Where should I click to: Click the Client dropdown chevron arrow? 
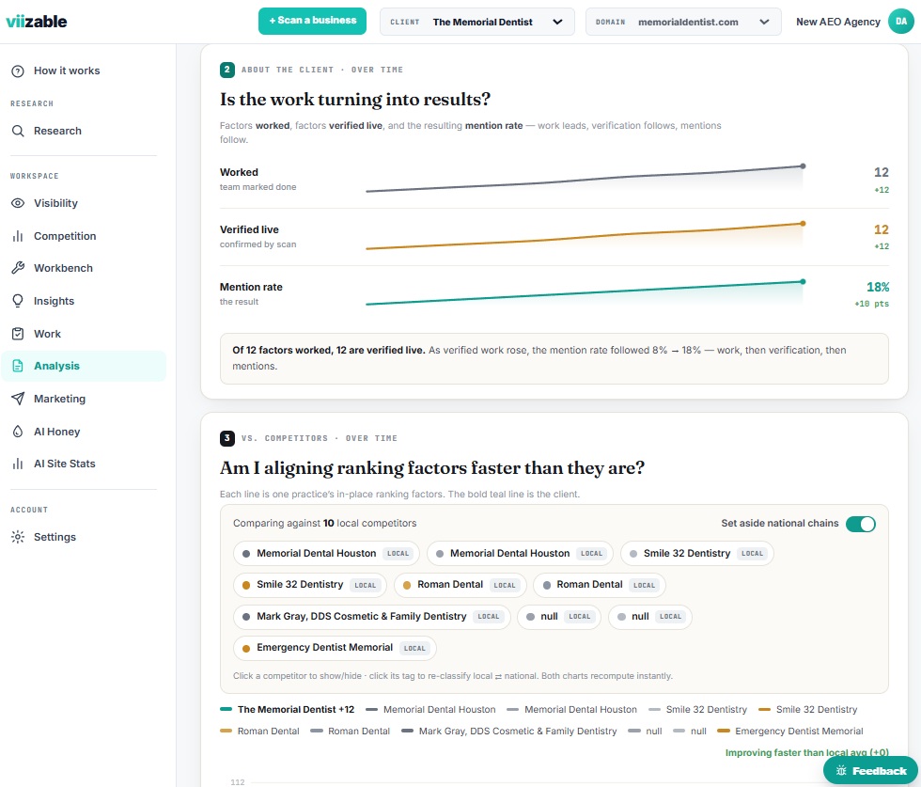click(x=557, y=22)
